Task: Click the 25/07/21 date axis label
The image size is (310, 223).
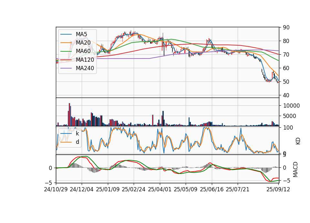Action: pyautogui.click(x=237, y=190)
